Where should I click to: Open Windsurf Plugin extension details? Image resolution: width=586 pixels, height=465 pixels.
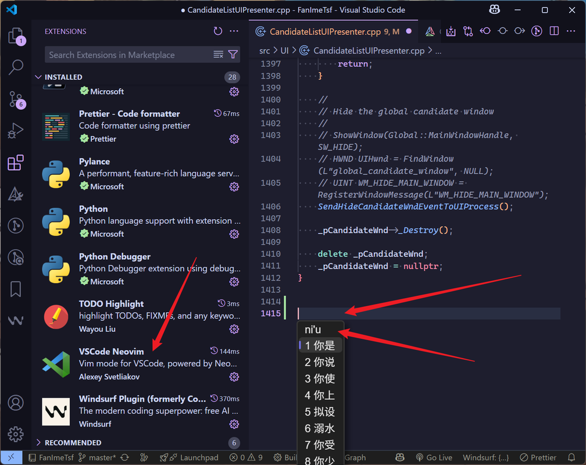point(141,411)
